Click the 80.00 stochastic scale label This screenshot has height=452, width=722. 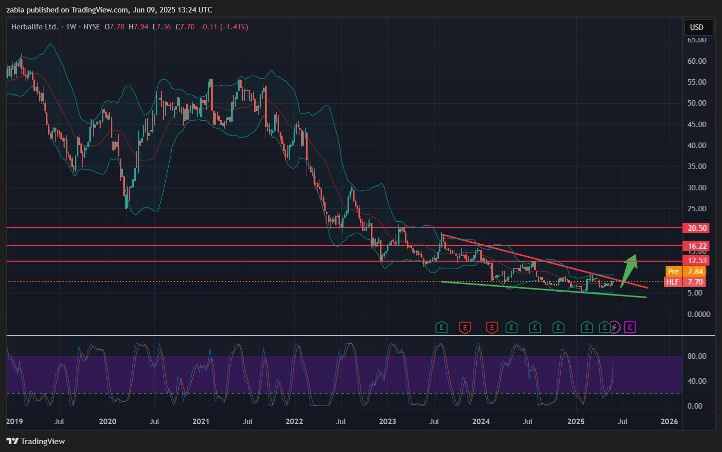click(x=697, y=356)
